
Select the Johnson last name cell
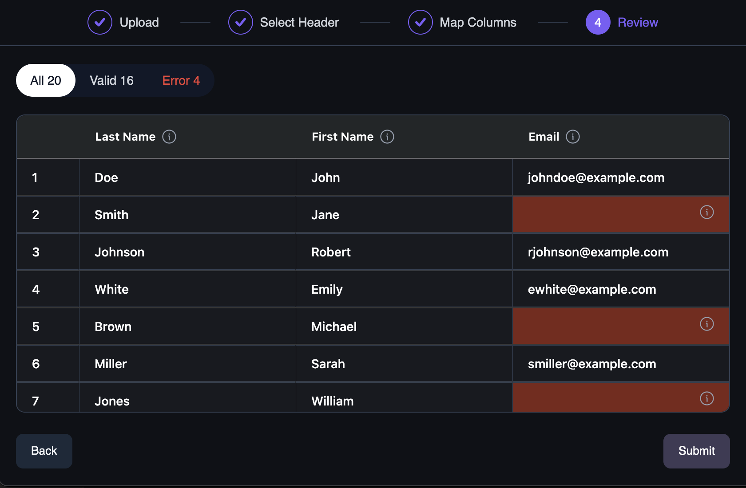coord(187,252)
